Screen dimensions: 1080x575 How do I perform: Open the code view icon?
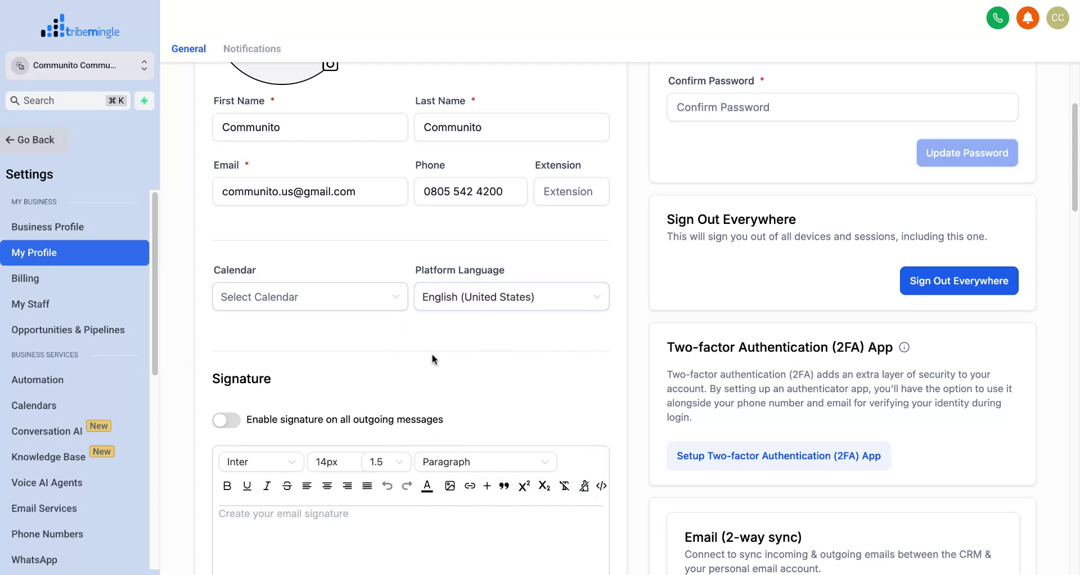[x=601, y=486]
